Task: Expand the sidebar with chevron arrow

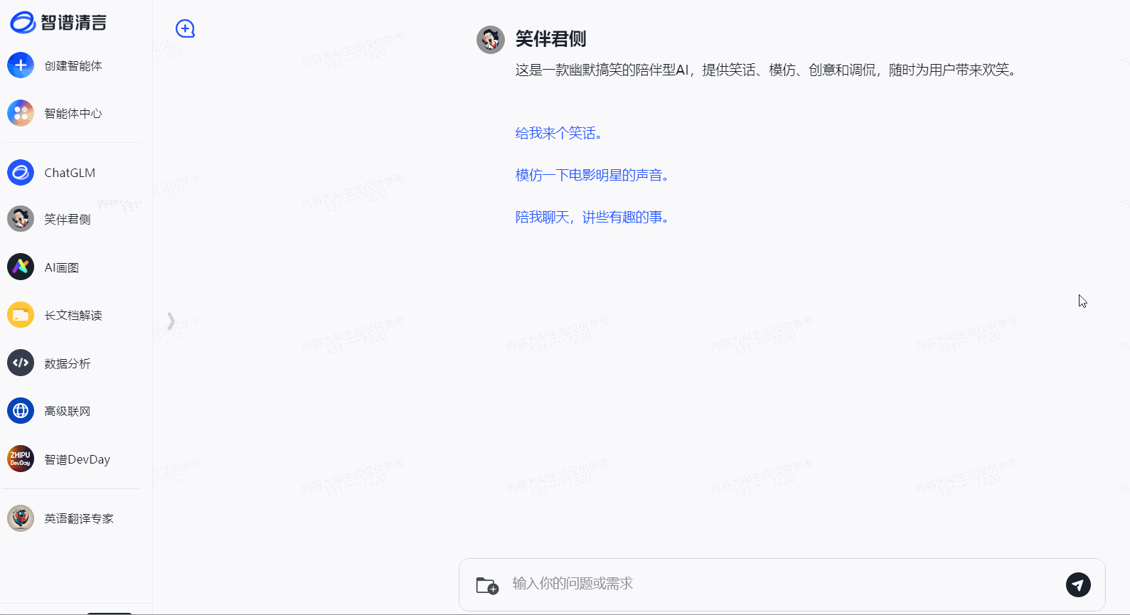Action: [171, 321]
